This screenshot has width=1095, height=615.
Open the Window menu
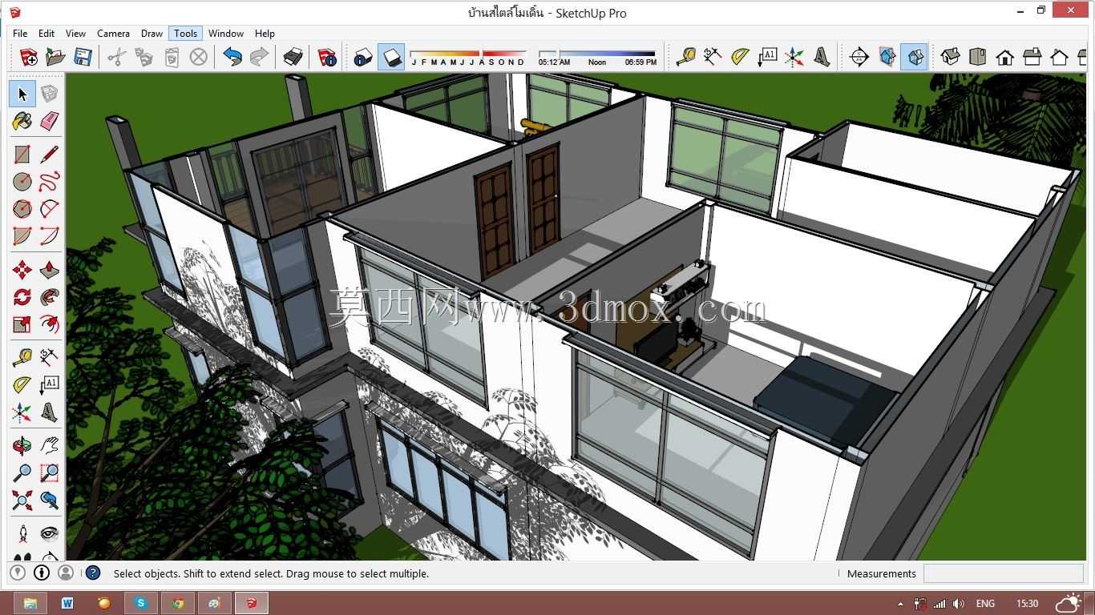(226, 33)
